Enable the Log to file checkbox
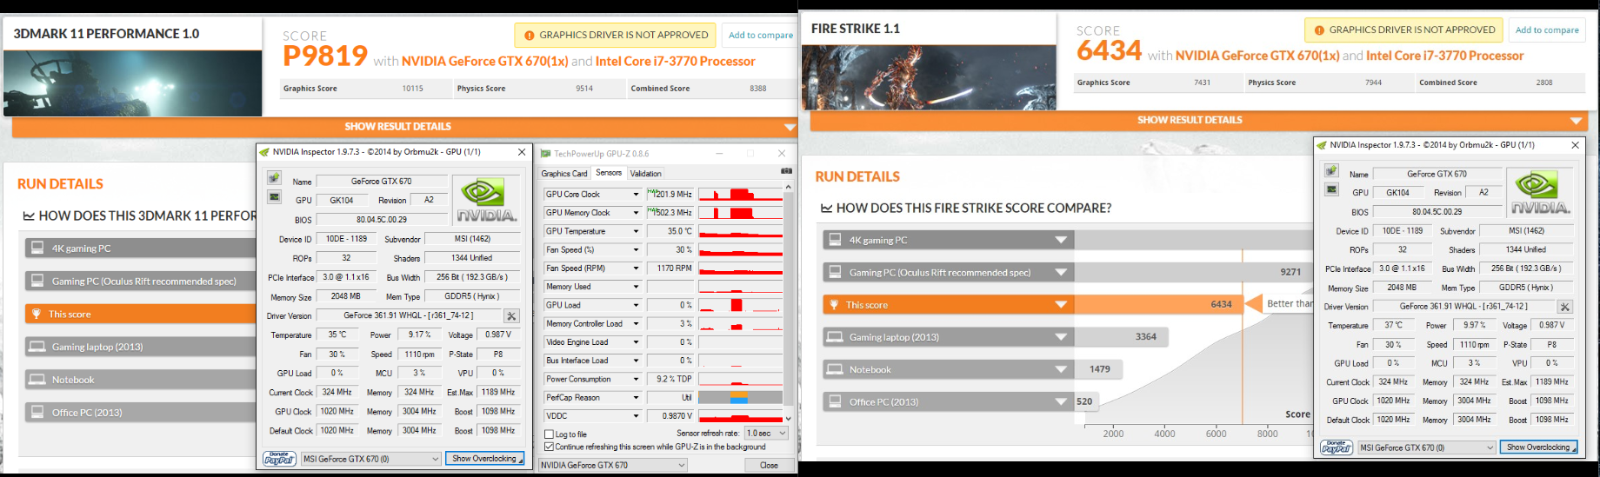 coord(549,434)
